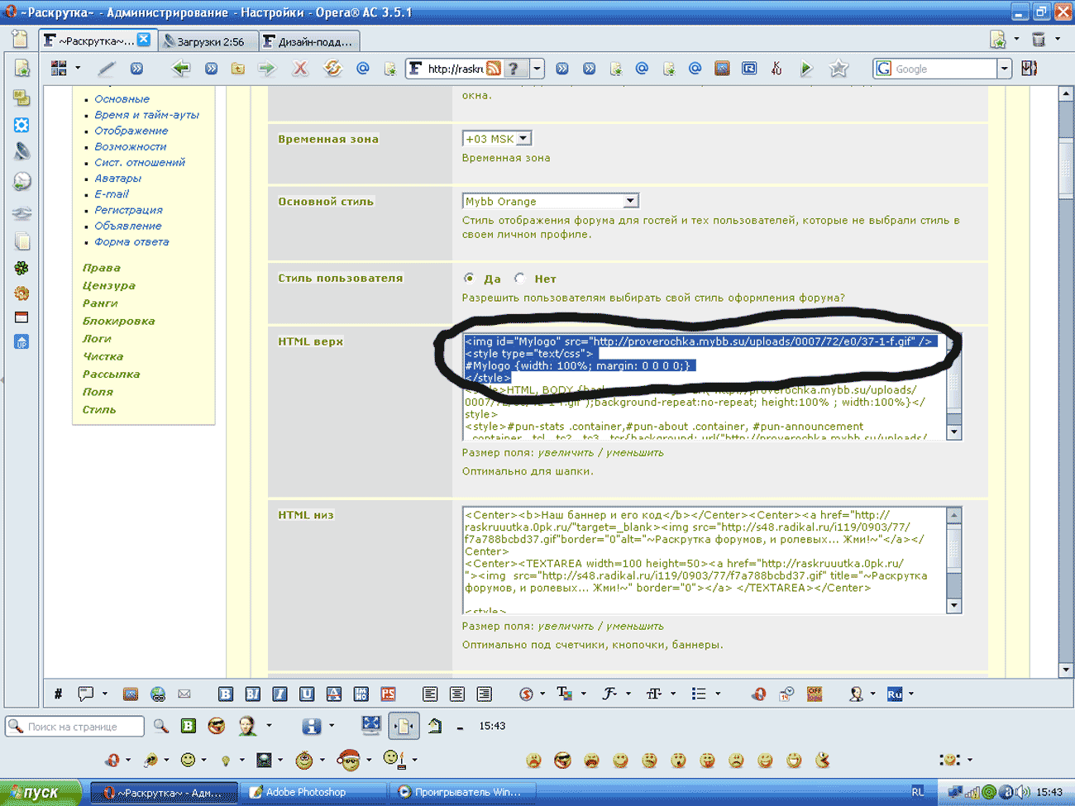
Task: Click the Santa hat smiley icon
Action: [349, 760]
